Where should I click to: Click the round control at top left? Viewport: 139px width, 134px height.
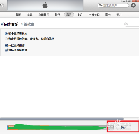click(x=2, y=5)
